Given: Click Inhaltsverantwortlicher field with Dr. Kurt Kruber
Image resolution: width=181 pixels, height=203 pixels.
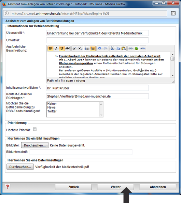Looking at the screenshot, I should point(97,88).
